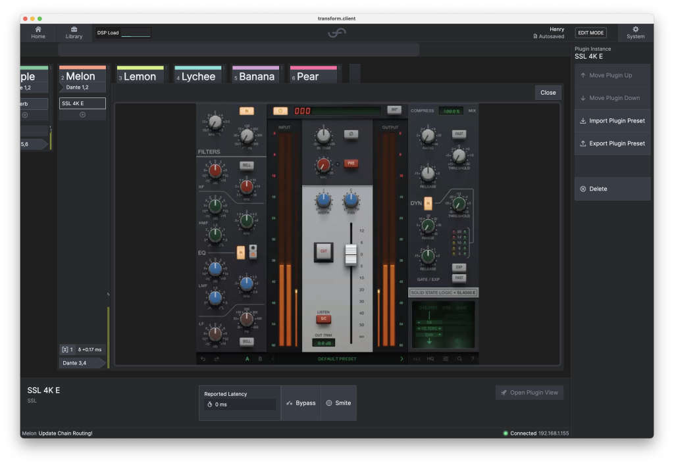674x465 pixels.
Task: Enable the compressor FAST attack button
Action: [458, 133]
